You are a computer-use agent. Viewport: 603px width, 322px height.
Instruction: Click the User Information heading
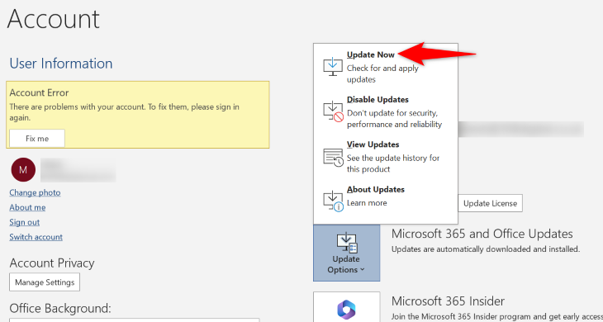point(61,64)
